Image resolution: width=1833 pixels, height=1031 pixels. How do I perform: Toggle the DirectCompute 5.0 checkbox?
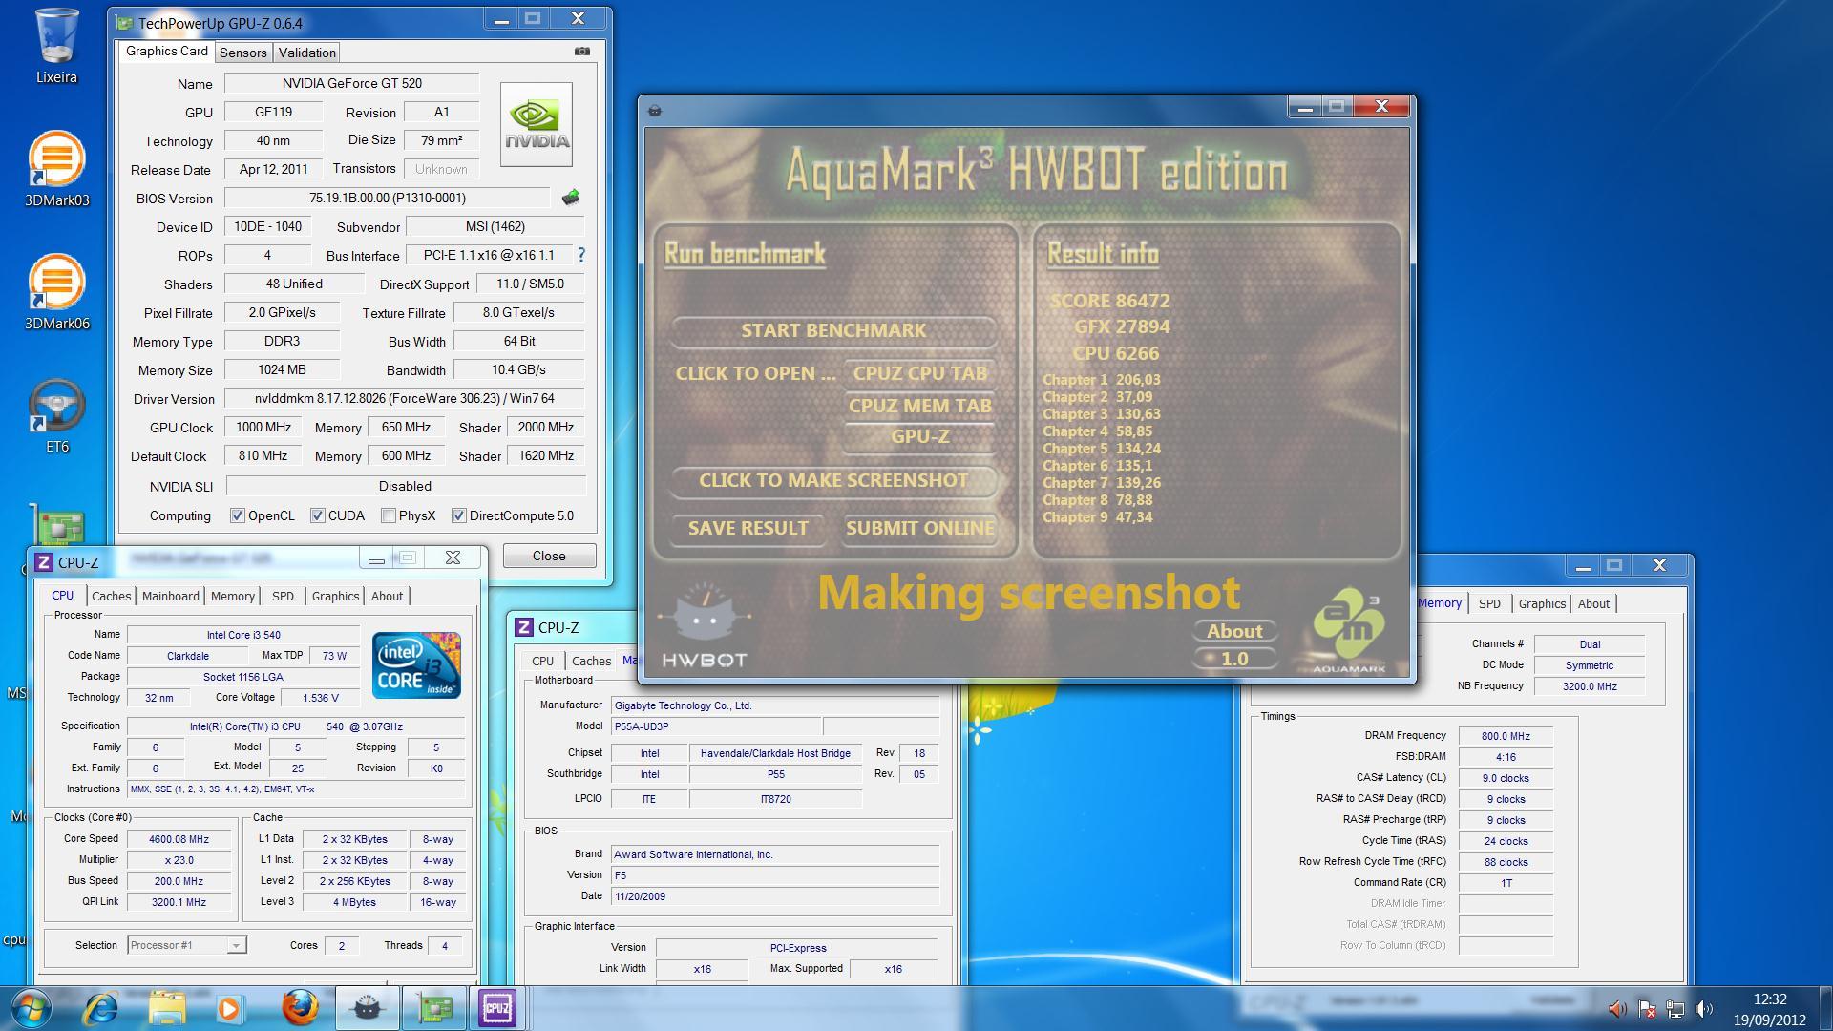coord(459,515)
